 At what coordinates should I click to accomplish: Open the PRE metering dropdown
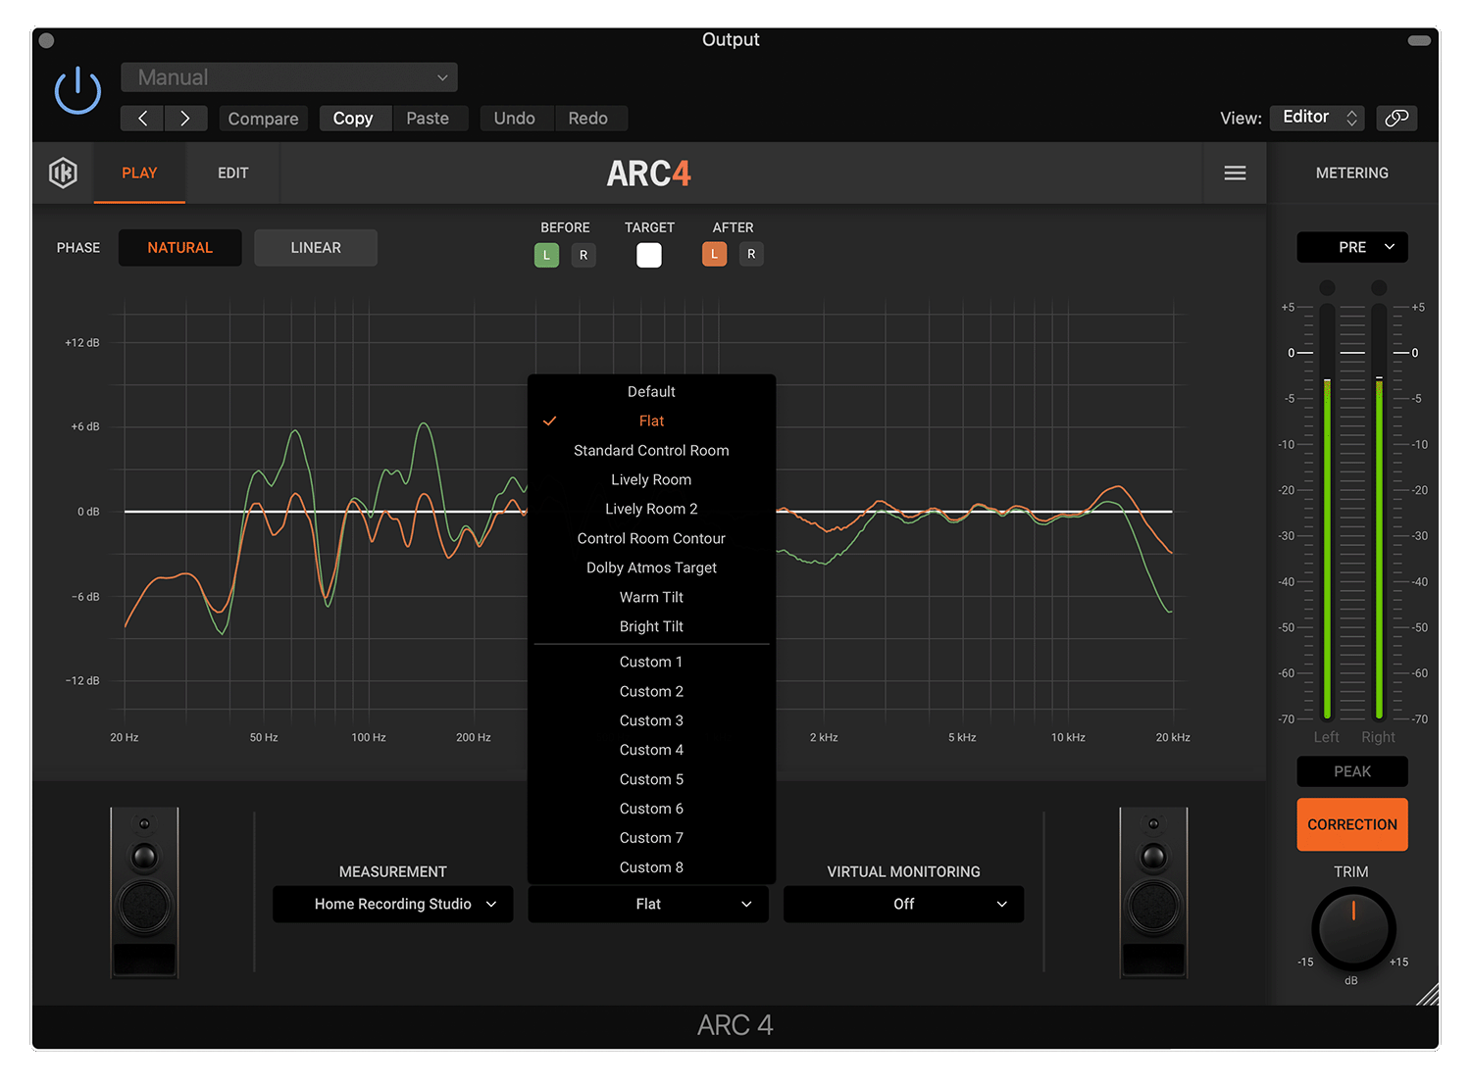pyautogui.click(x=1352, y=247)
